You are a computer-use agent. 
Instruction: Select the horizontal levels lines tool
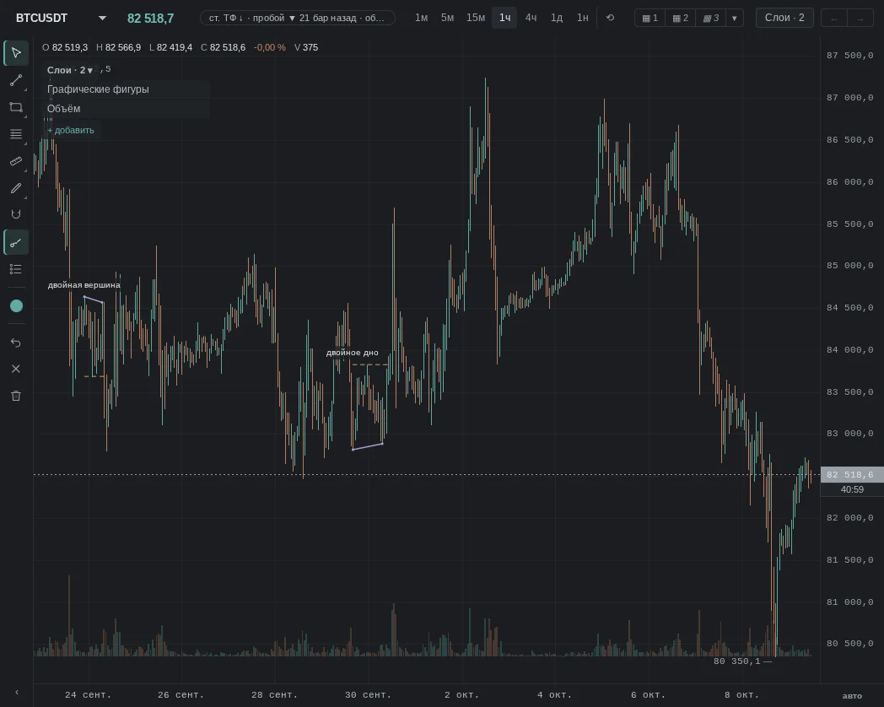tap(16, 134)
